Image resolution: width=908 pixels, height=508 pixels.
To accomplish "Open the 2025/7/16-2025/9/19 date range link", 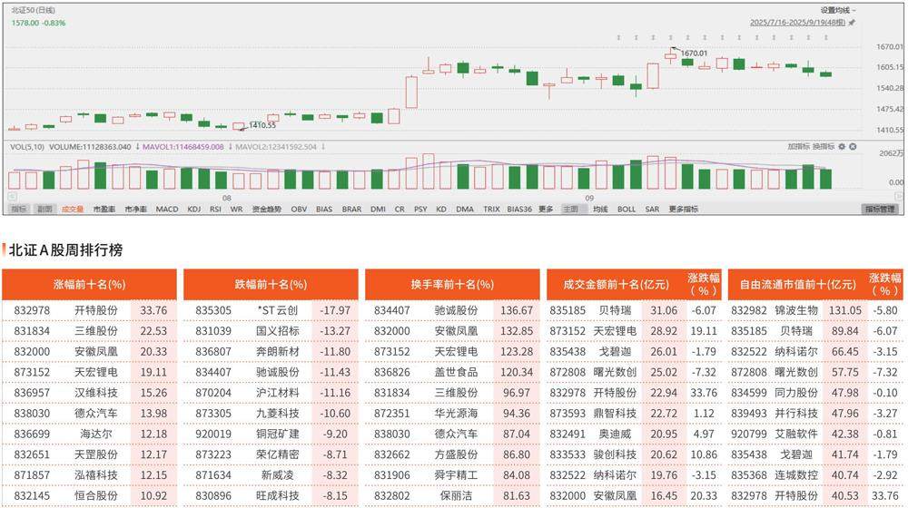I will [797, 23].
